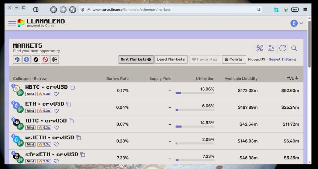Image resolution: width=318 pixels, height=169 pixels.
Task: Toggle the Points filter chip
Action: point(234,59)
